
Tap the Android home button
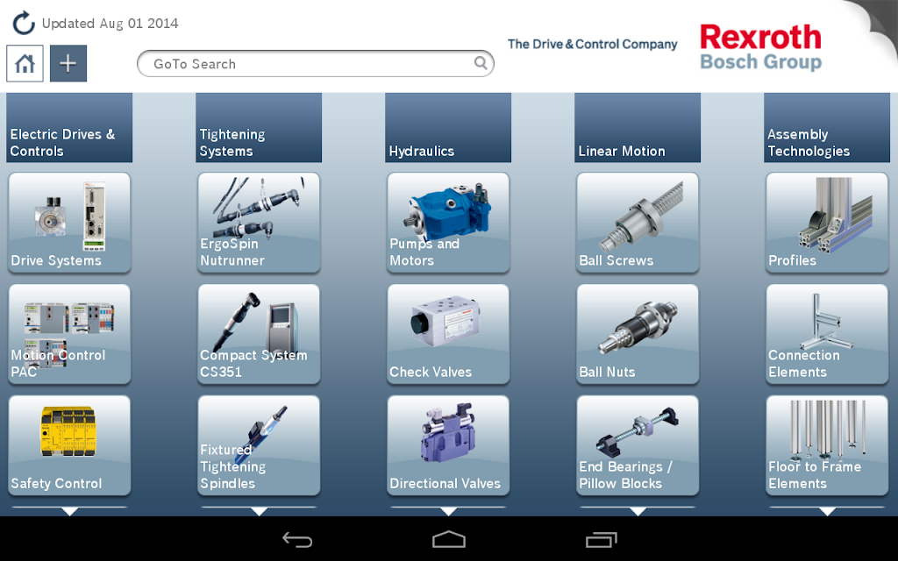click(x=448, y=539)
